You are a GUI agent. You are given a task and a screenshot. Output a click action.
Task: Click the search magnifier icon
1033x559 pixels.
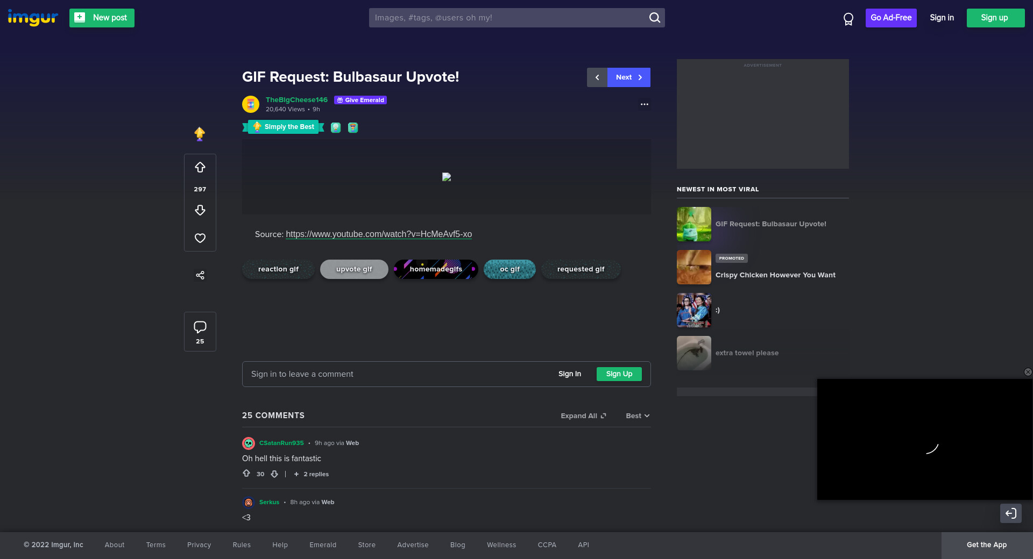point(654,18)
